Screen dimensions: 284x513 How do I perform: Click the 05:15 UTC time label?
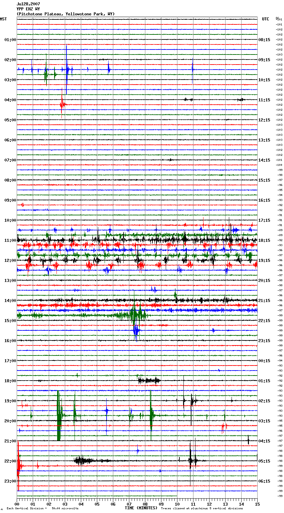pyautogui.click(x=264, y=461)
